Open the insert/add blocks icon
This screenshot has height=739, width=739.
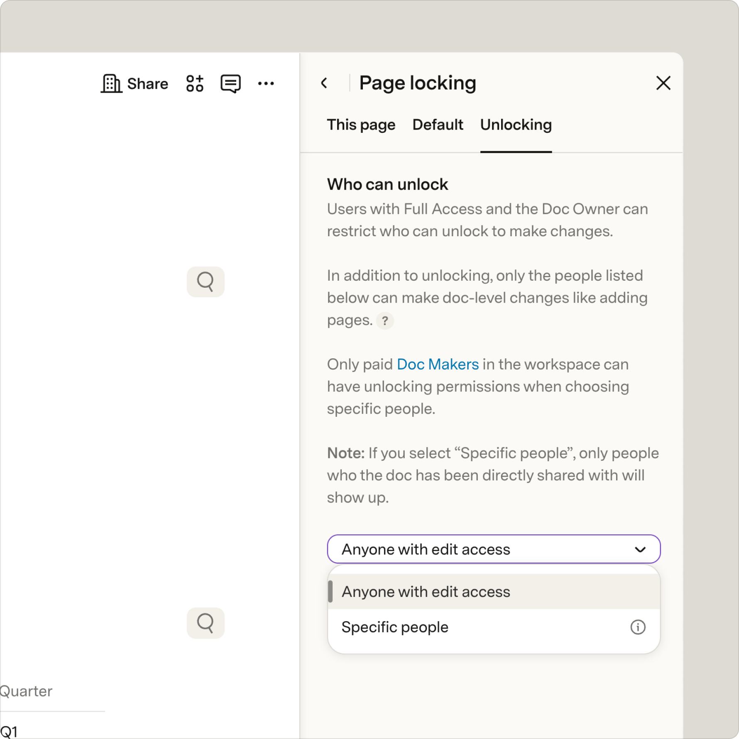point(195,83)
